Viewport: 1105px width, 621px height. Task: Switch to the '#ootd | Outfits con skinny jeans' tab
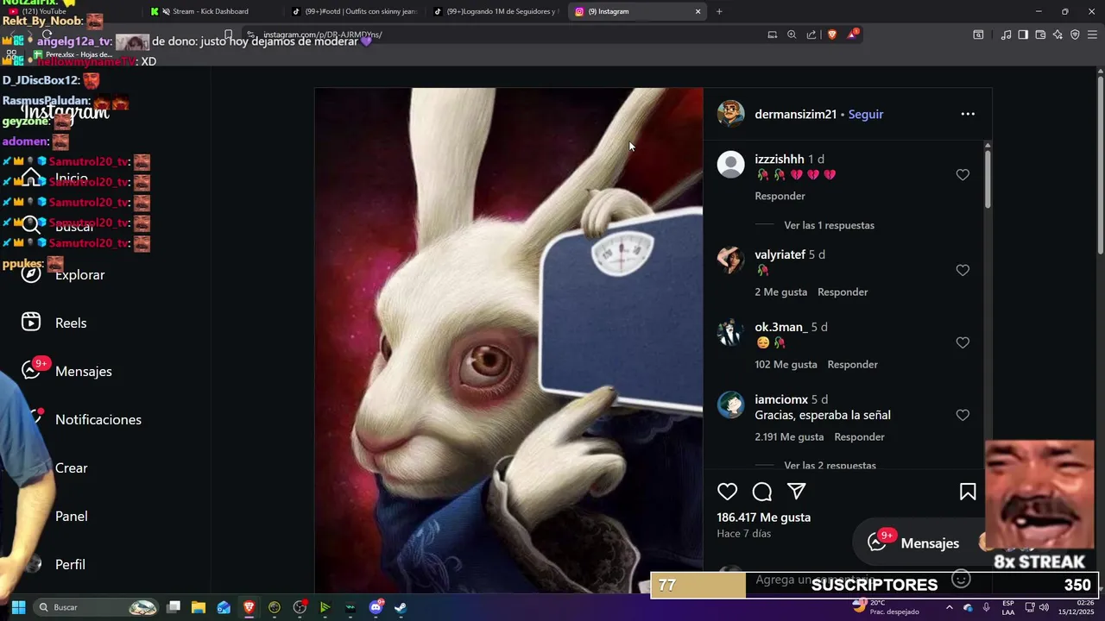(354, 11)
